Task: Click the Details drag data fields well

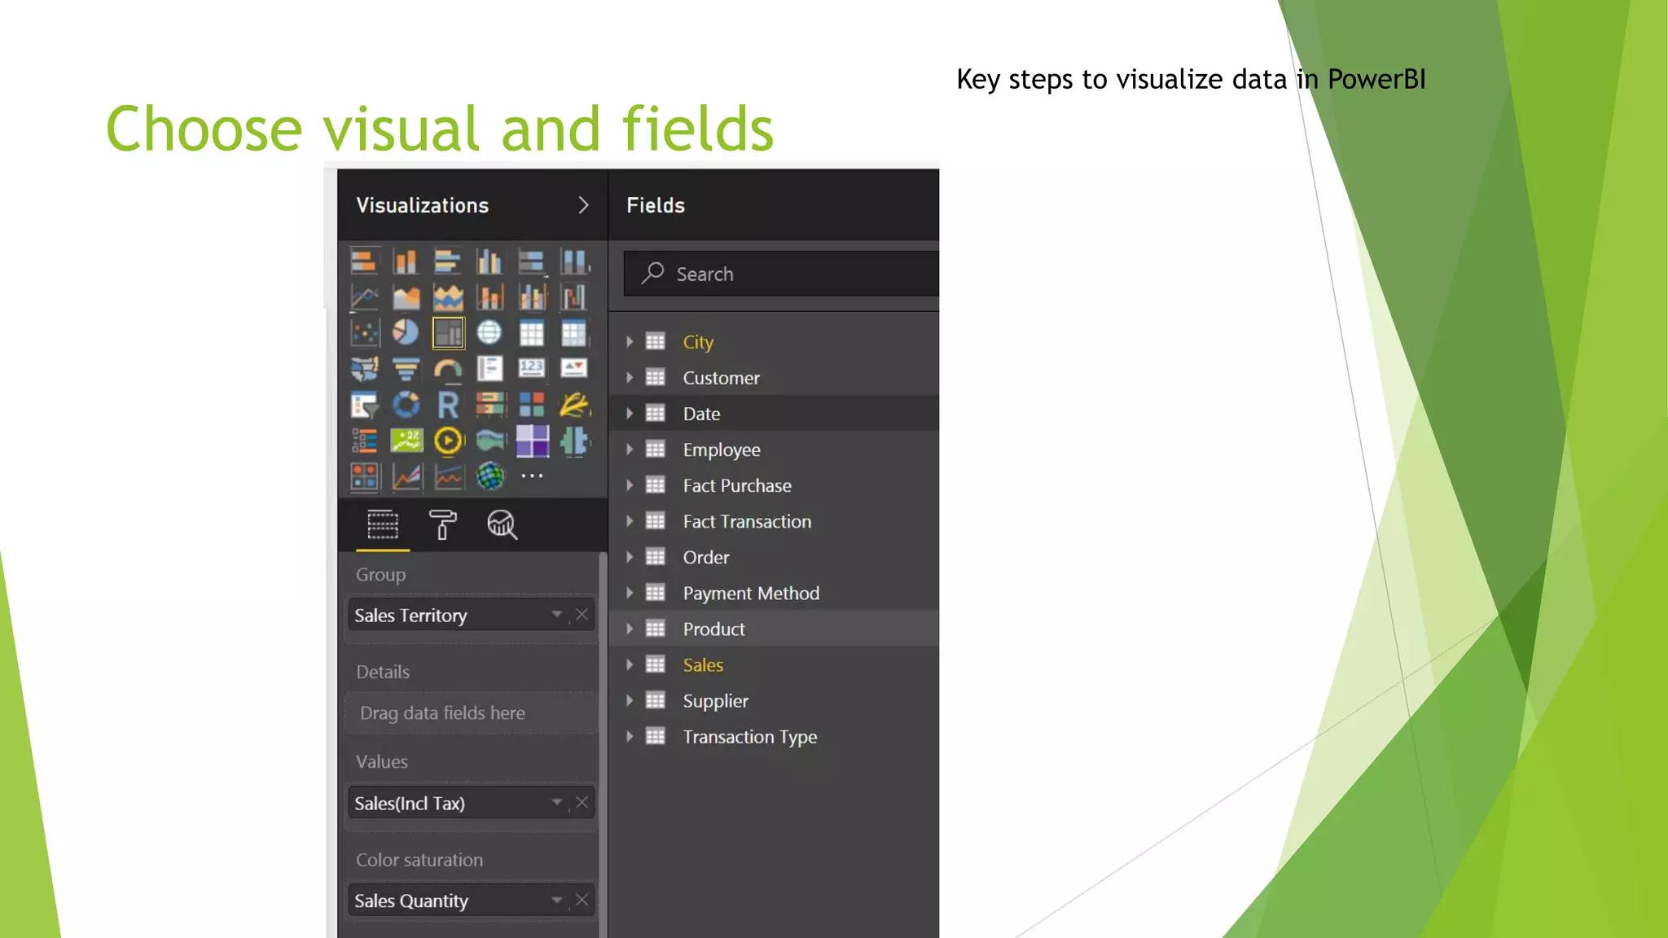Action: pyautogui.click(x=471, y=713)
